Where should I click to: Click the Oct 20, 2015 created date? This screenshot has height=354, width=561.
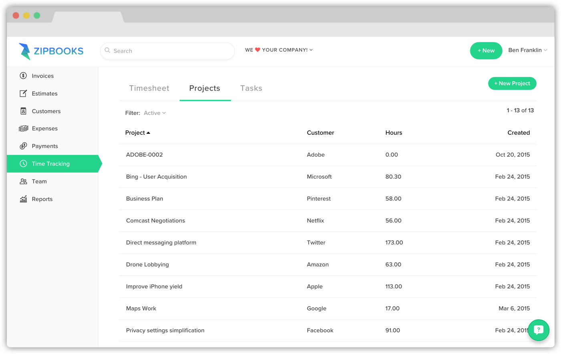click(x=513, y=155)
